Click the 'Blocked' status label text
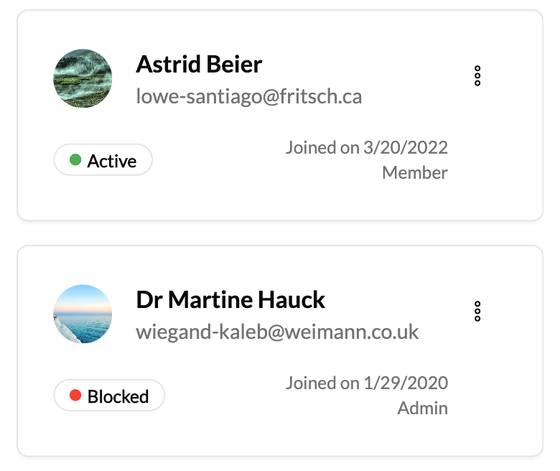This screenshot has height=471, width=560. coord(118,396)
